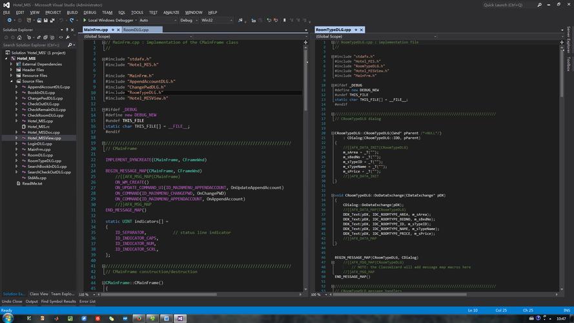The width and height of the screenshot is (574, 323).
Task: Click the Toggle Bookmark toolbar icon
Action: [285, 20]
